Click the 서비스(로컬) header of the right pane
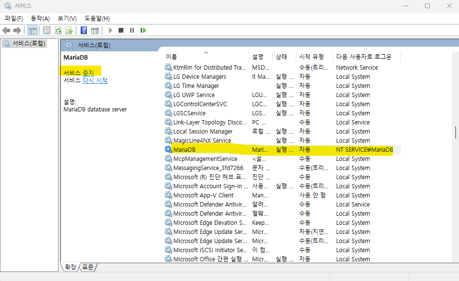This screenshot has height=281, width=459. [x=94, y=46]
